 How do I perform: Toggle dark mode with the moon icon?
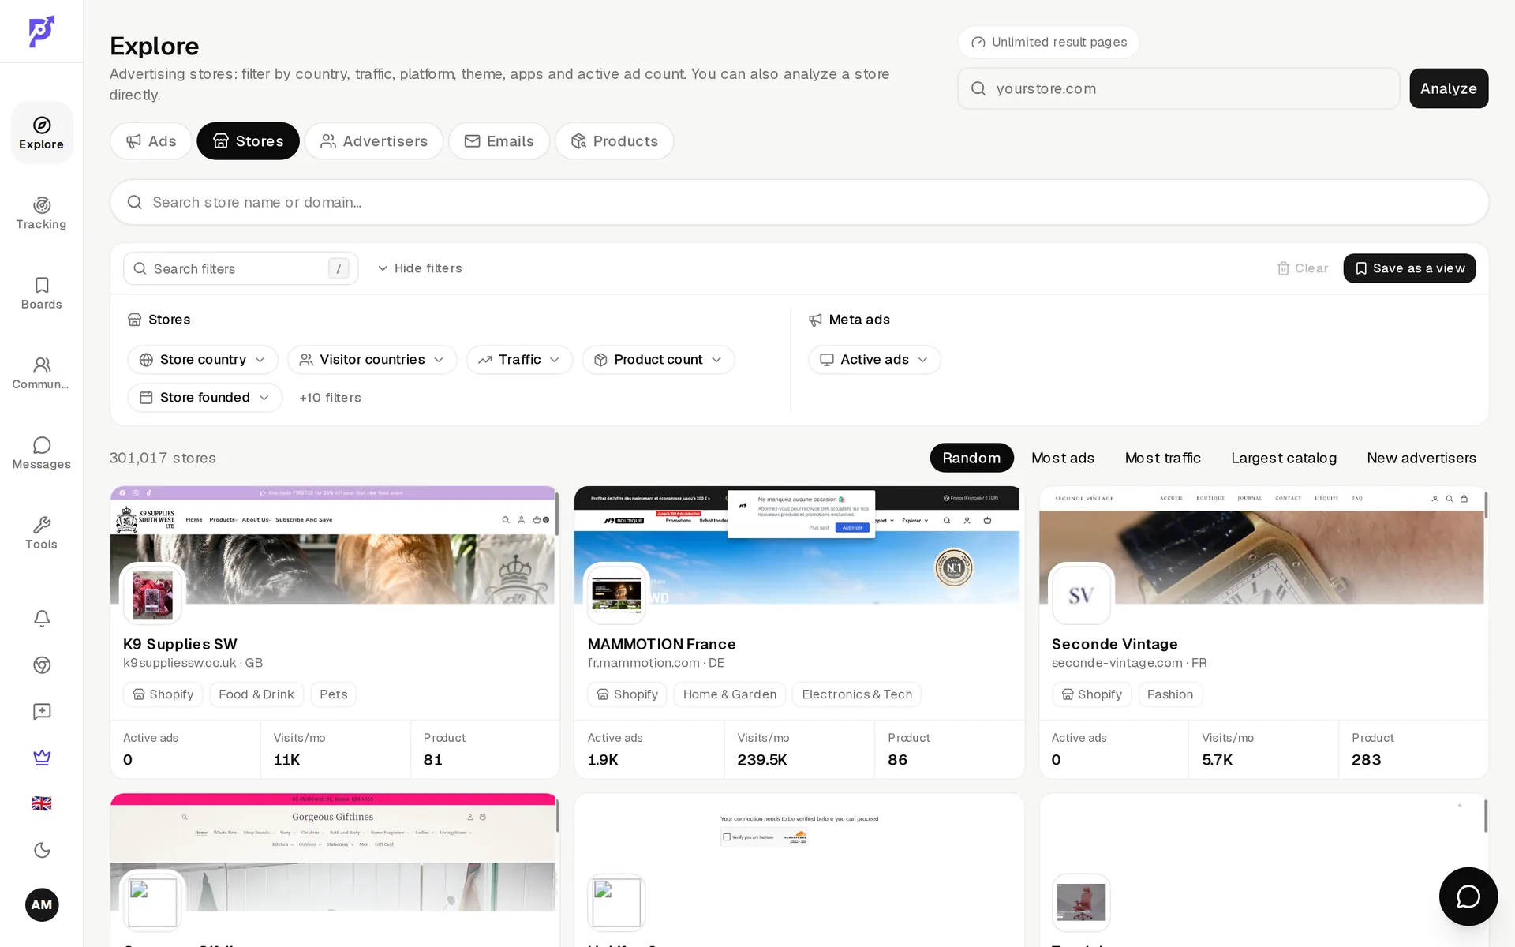42,850
